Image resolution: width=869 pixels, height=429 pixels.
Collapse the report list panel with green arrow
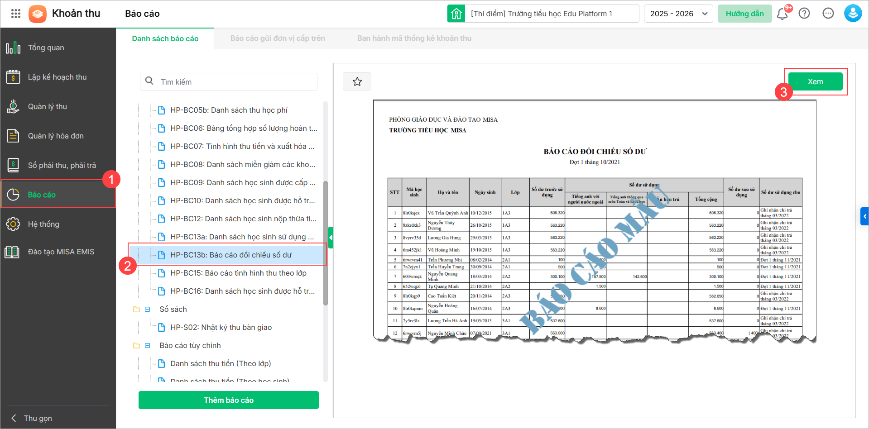coord(331,238)
